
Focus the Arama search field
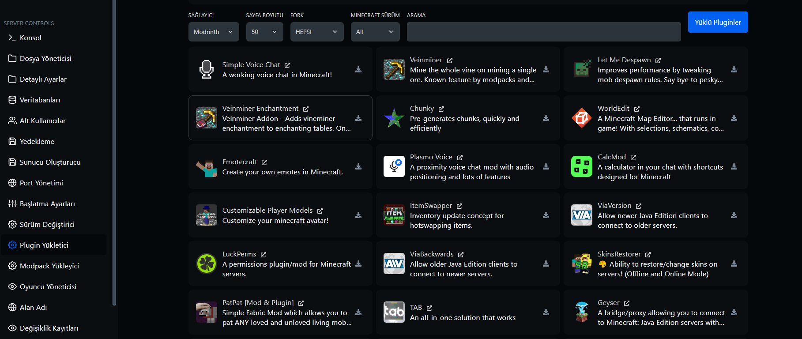click(544, 32)
